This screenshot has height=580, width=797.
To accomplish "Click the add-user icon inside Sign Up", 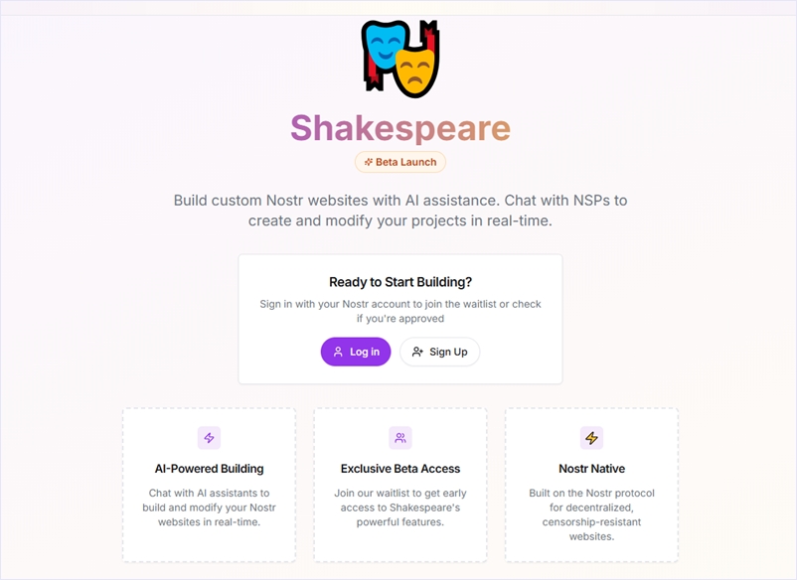I will 417,352.
